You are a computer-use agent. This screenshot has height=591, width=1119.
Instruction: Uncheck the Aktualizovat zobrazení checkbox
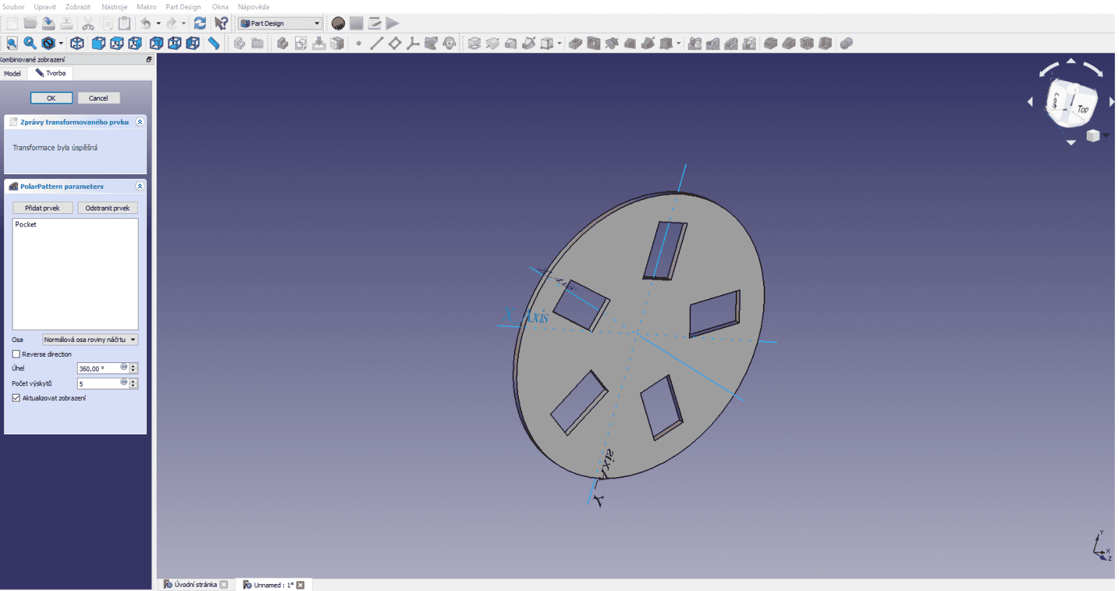16,398
